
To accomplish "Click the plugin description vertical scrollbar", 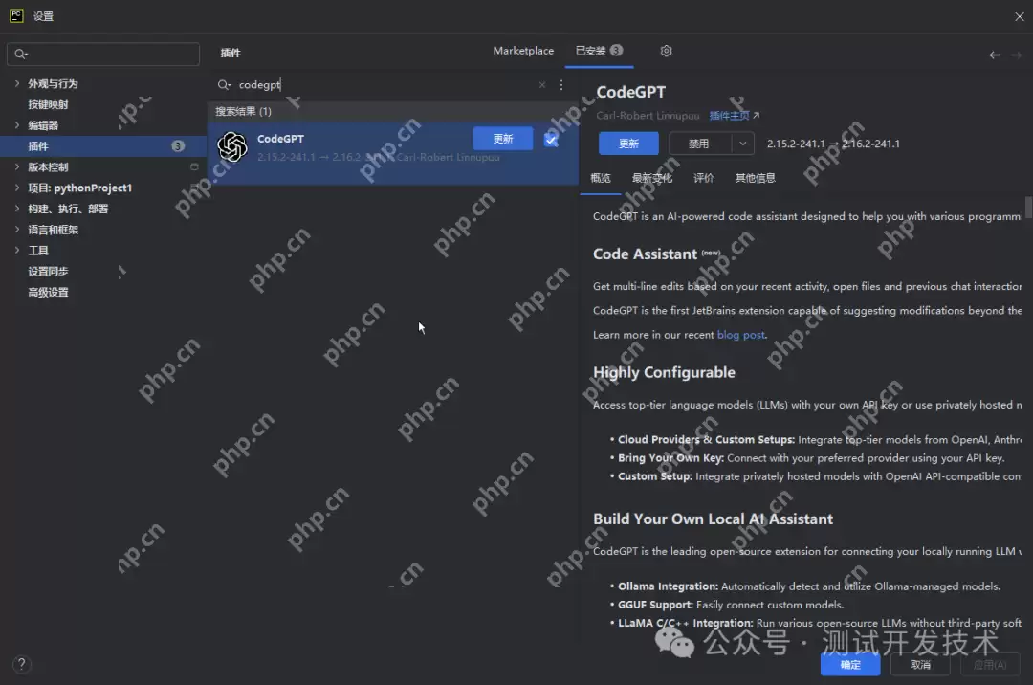I will [1028, 208].
